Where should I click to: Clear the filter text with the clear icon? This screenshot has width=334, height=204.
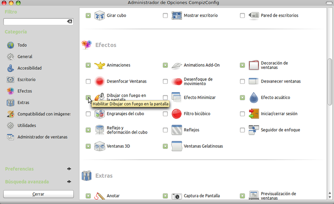click(x=70, y=21)
